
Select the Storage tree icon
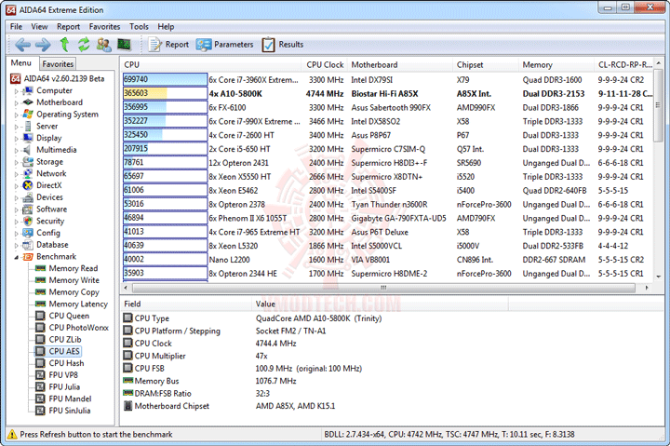[x=28, y=162]
